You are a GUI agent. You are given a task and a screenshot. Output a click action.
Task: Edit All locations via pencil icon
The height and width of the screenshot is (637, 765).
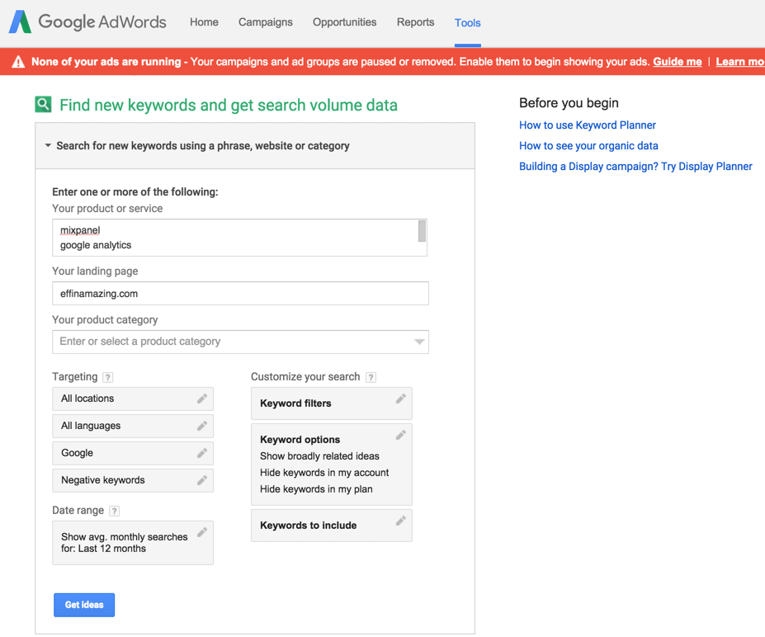click(202, 399)
